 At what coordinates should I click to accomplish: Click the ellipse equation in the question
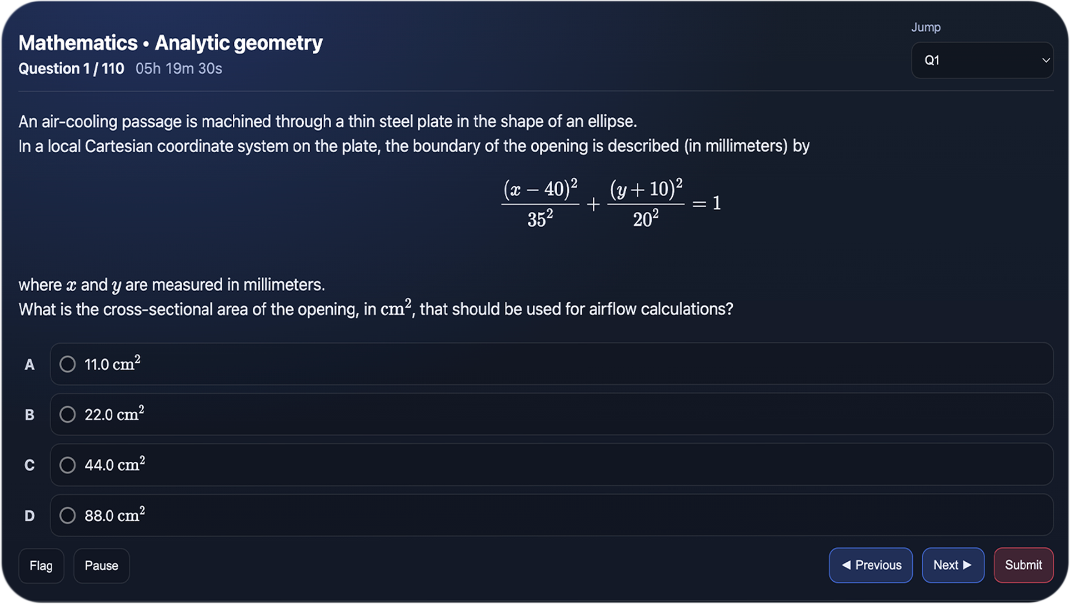coord(611,203)
